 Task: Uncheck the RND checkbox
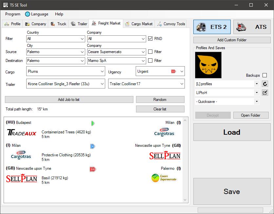click(150, 39)
